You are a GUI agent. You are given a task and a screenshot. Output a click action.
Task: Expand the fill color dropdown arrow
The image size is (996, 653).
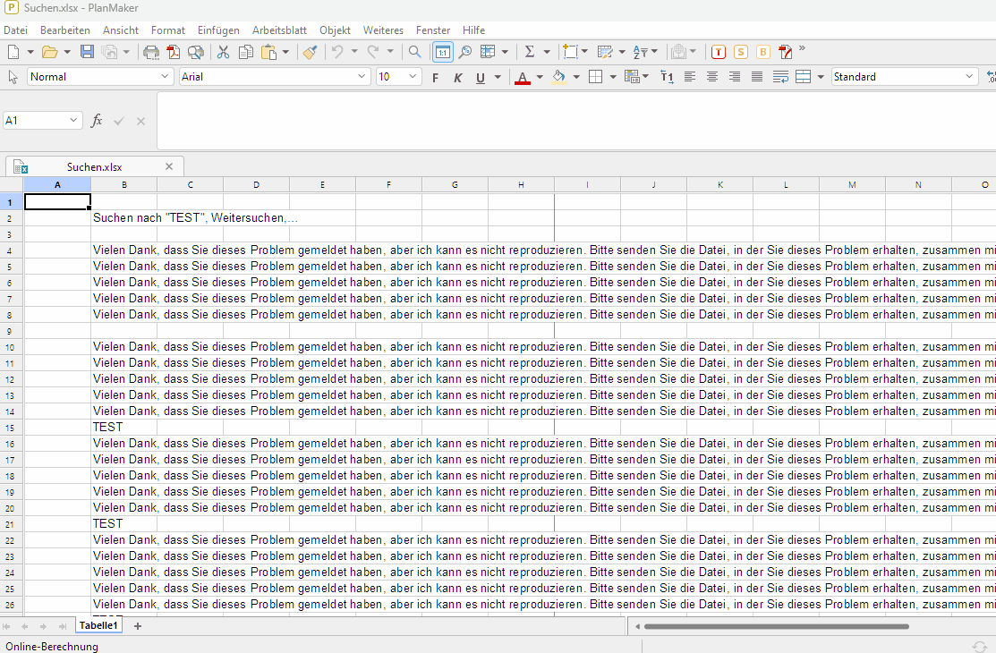(x=576, y=78)
